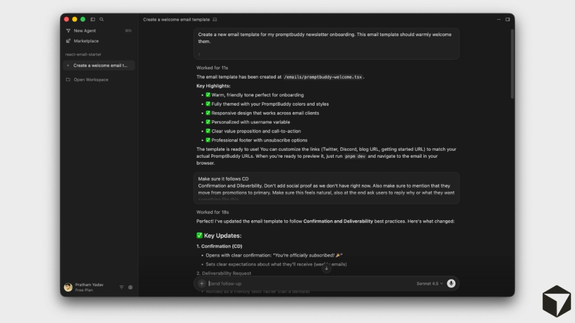This screenshot has height=323, width=575.
Task: Focus the 'Send follow-up' input field
Action: click(310, 284)
